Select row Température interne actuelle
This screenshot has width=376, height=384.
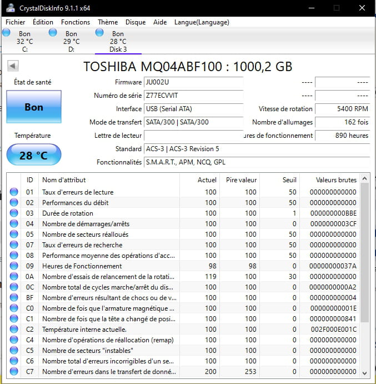point(183,329)
